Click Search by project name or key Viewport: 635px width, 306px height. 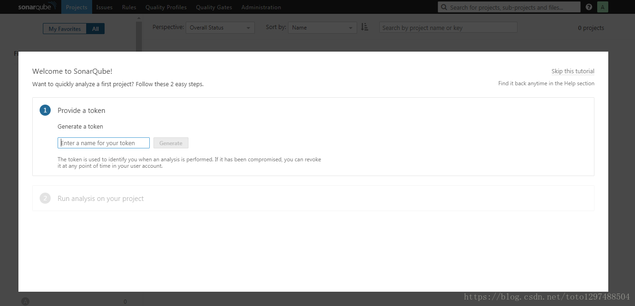(448, 28)
